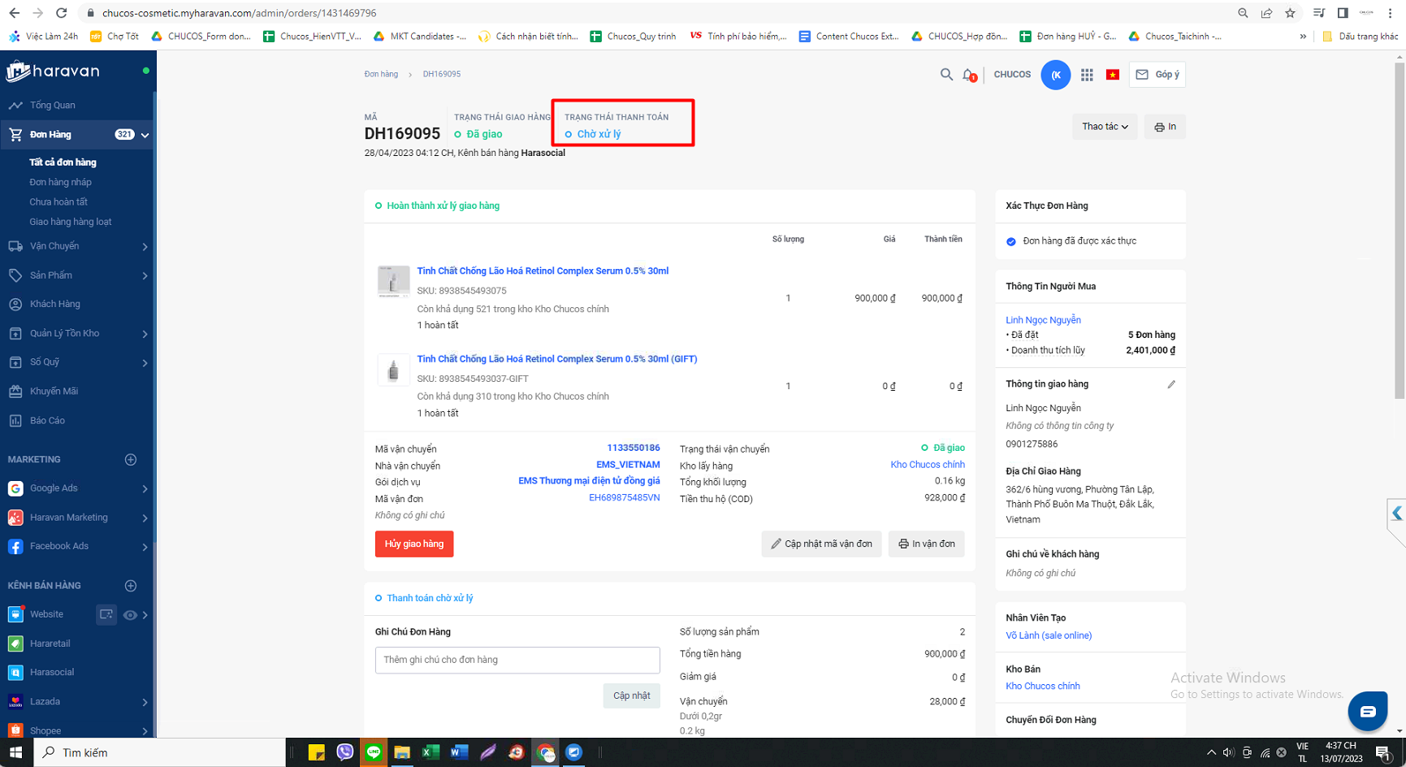Open Báo Cáo in sidebar
The image size is (1406, 767).
pos(47,421)
